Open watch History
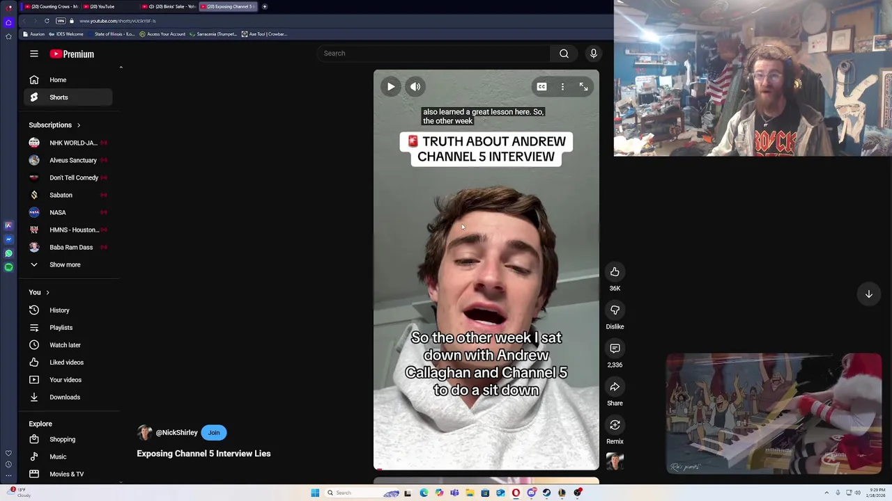This screenshot has height=501, width=892. 68,310
